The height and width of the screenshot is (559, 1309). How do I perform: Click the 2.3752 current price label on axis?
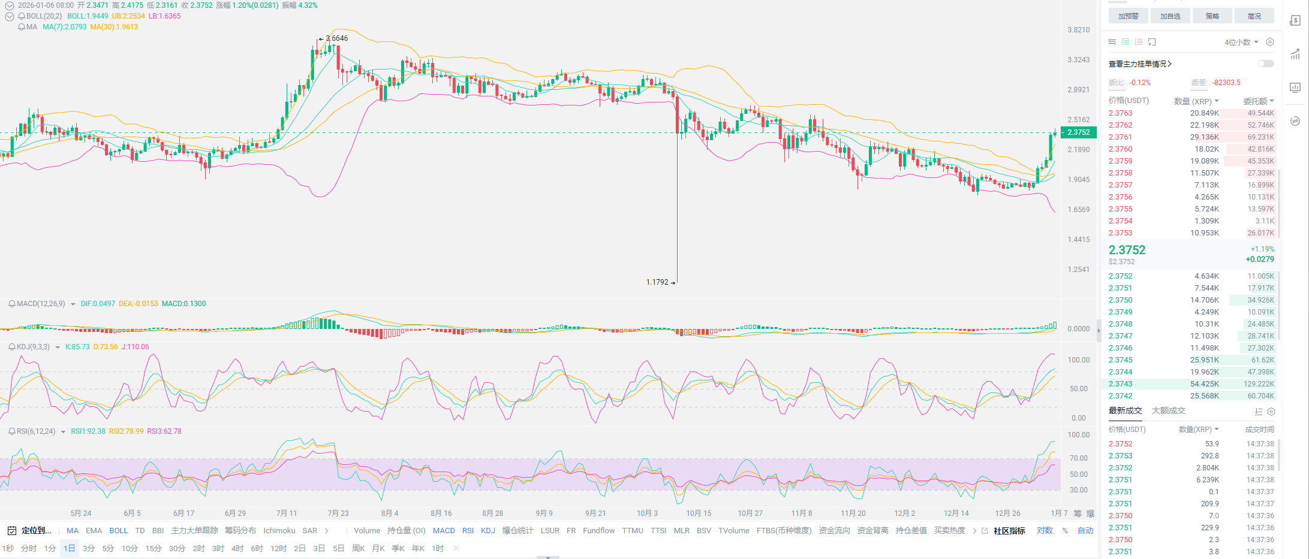[x=1078, y=132]
